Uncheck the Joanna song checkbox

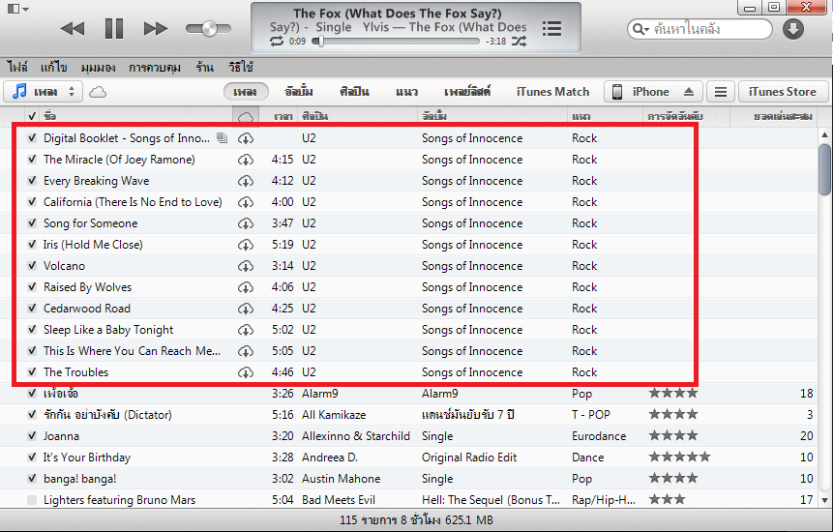(32, 435)
